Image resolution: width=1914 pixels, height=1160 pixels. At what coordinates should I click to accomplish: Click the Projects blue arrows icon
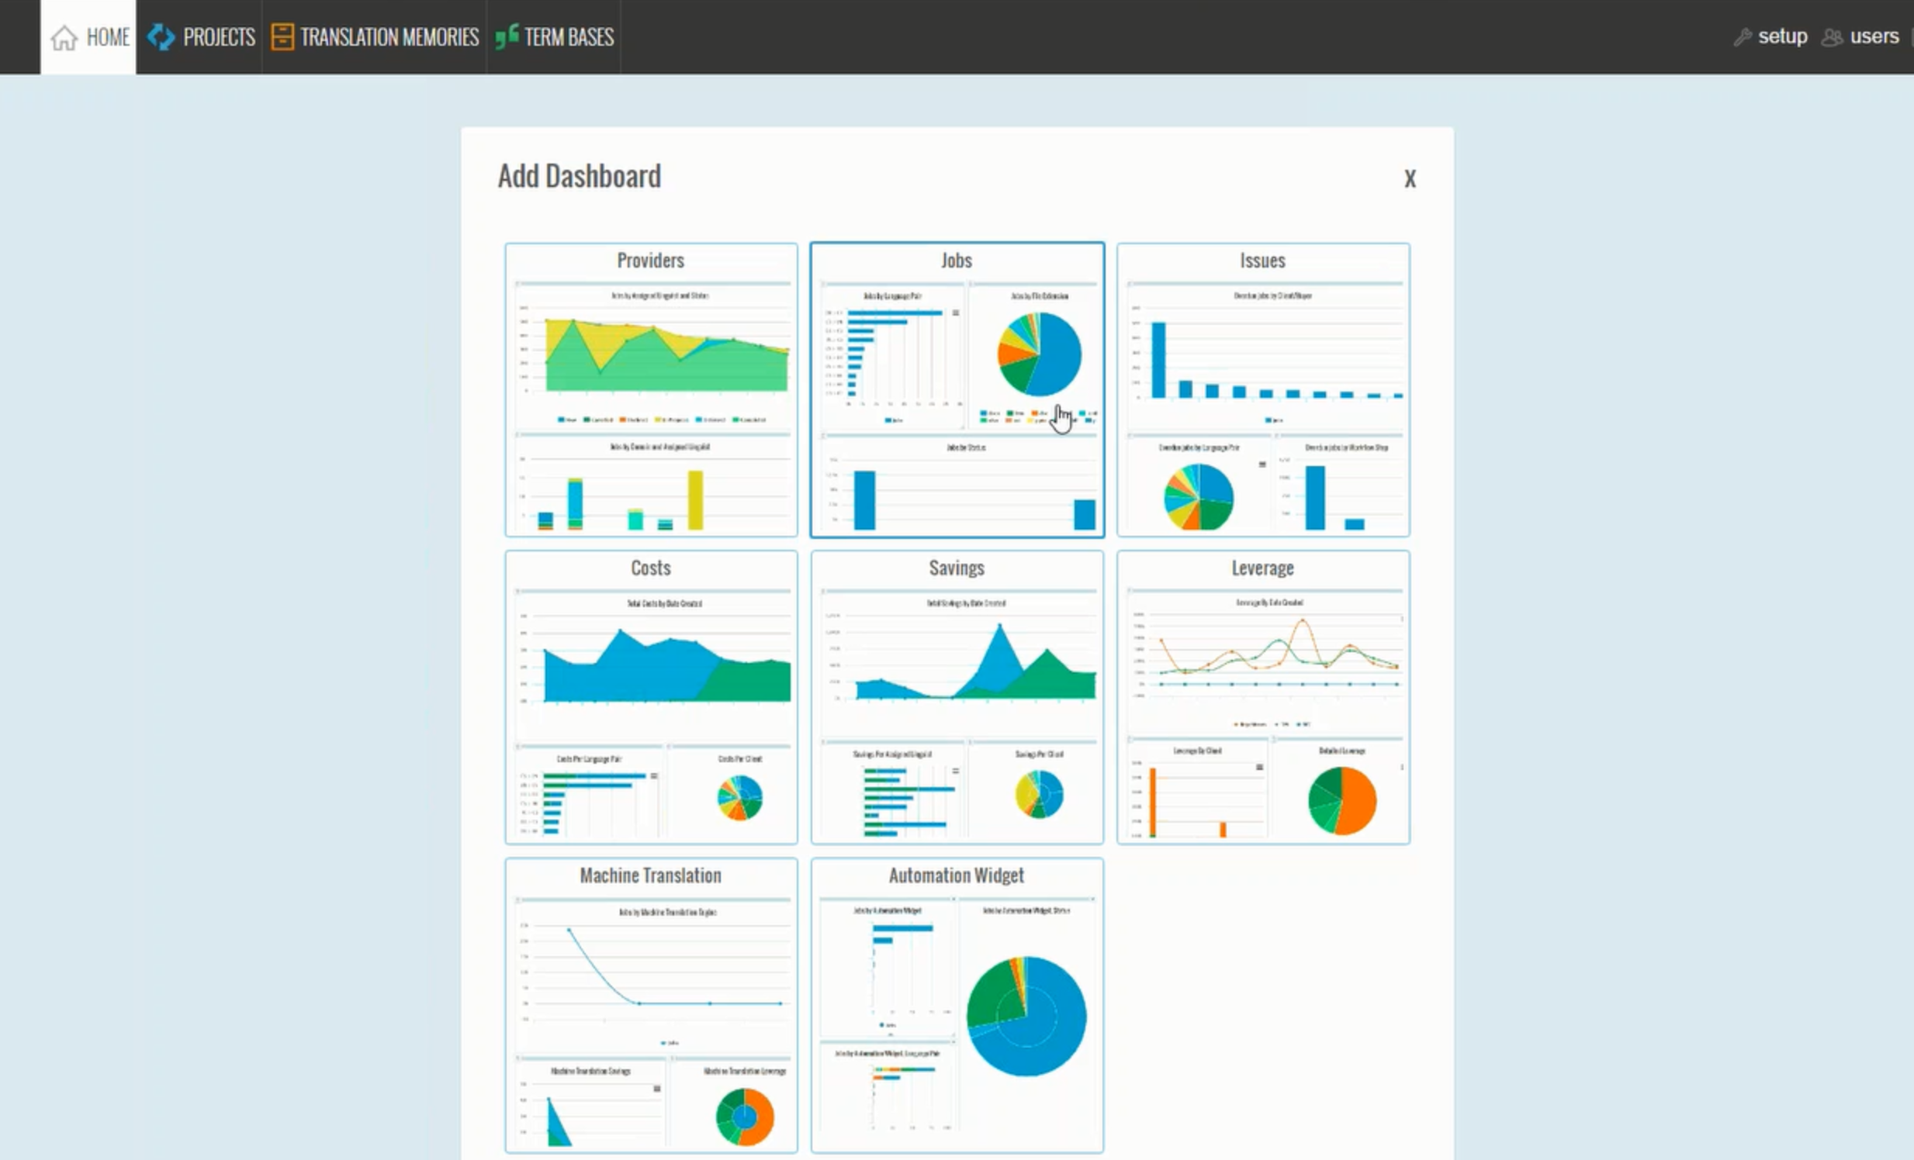pos(161,37)
